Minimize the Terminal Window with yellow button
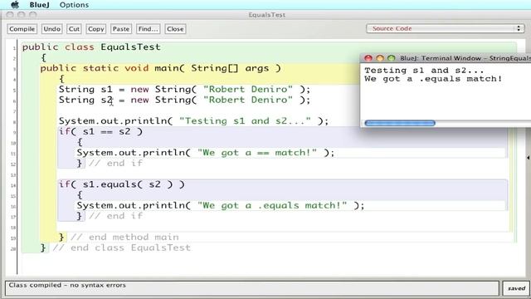 click(380, 58)
